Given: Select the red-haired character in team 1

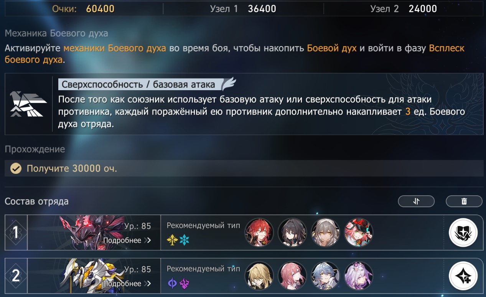Looking at the screenshot, I should [259, 233].
